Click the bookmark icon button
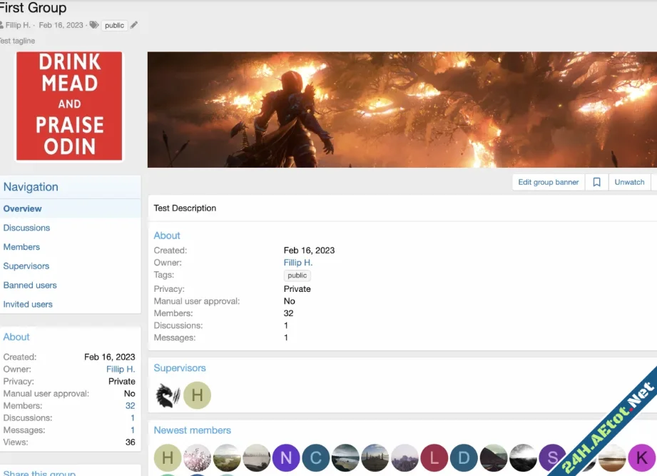The width and height of the screenshot is (657, 476). coord(596,182)
